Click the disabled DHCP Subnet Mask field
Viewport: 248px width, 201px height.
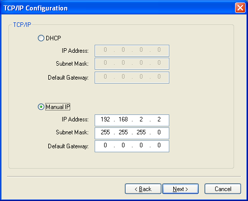(132, 64)
